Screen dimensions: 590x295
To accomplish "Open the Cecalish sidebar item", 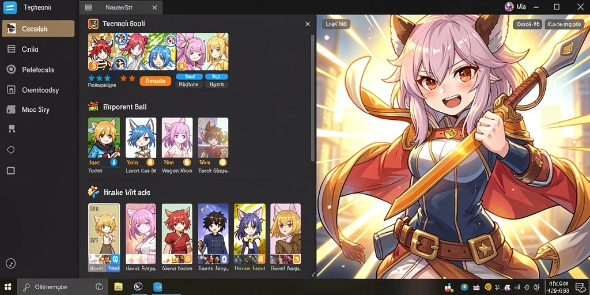I will 38,29.
